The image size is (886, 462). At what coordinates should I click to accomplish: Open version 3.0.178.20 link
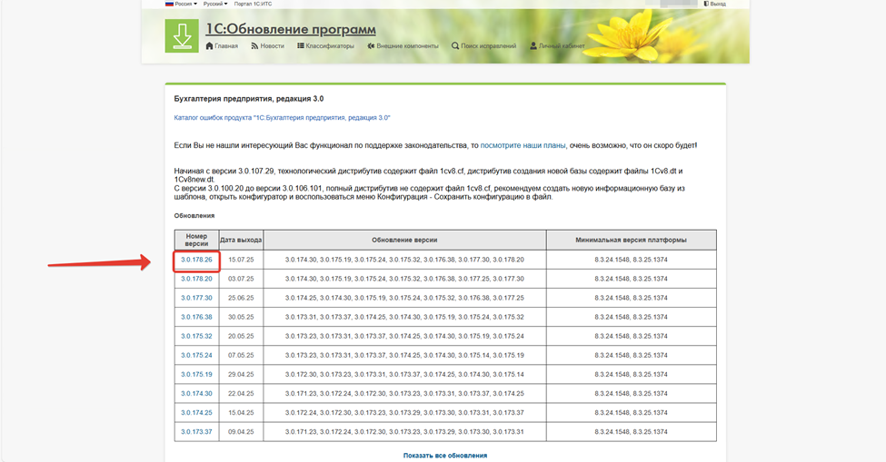click(196, 279)
